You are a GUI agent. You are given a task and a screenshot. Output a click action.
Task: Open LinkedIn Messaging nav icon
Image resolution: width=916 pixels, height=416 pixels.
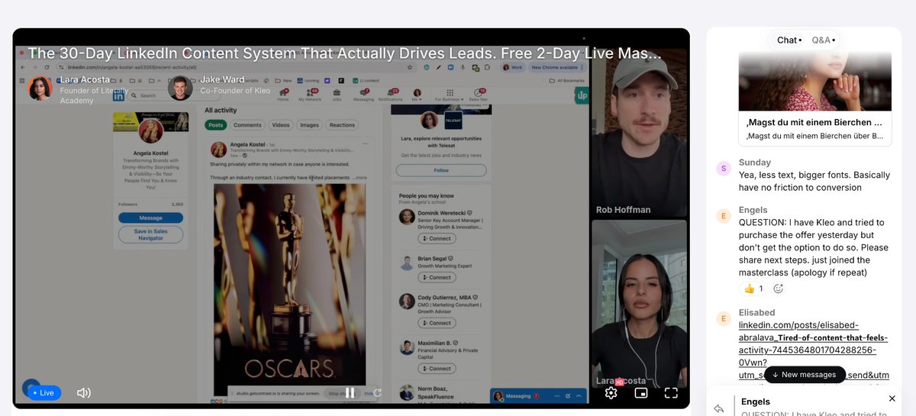(x=363, y=95)
